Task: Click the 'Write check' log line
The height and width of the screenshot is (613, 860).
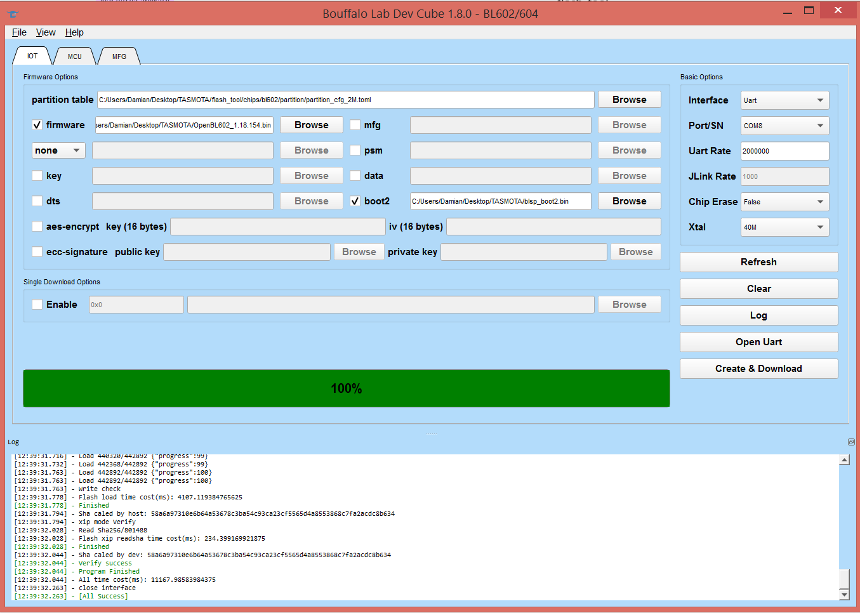Action: pyautogui.click(x=67, y=489)
